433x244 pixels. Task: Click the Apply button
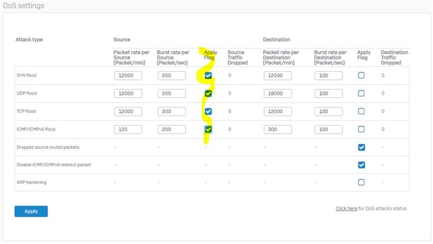point(31,211)
